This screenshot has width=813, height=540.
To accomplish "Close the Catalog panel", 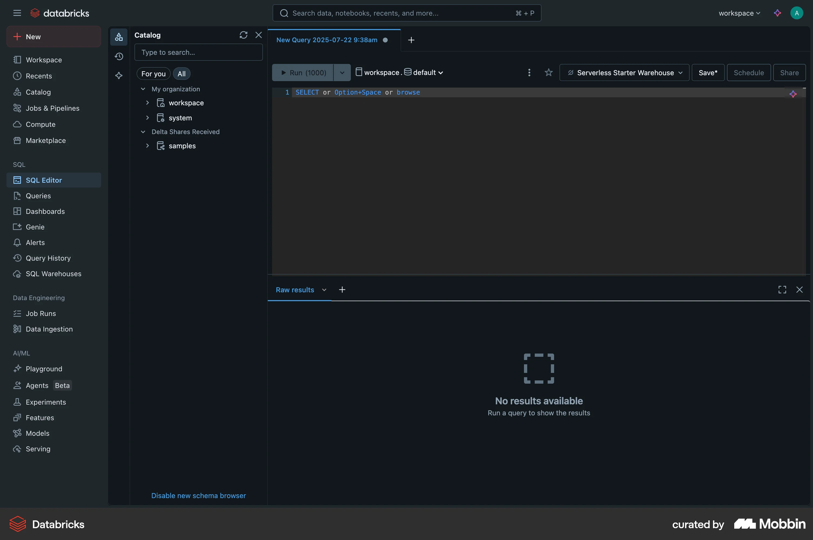I will coord(258,35).
